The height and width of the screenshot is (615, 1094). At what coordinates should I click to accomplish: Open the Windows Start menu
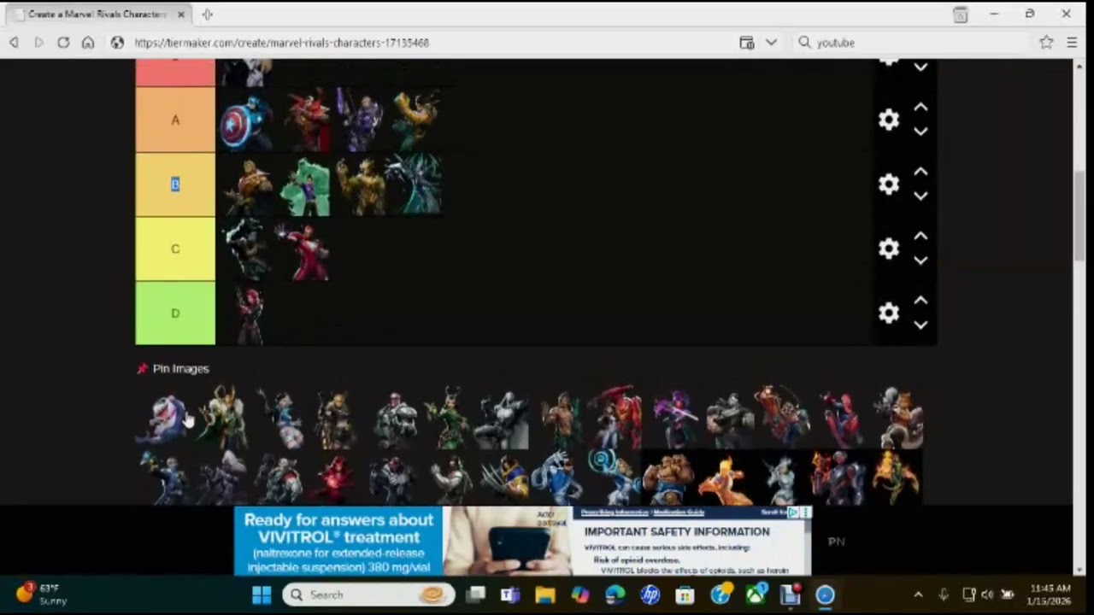262,594
